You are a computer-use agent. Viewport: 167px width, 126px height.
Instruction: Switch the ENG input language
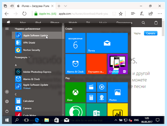coord(136,120)
